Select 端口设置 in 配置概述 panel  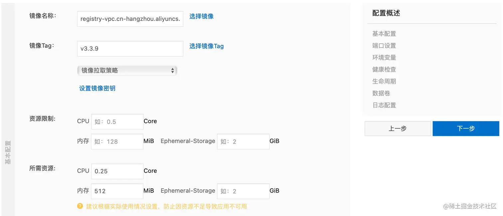coord(384,46)
